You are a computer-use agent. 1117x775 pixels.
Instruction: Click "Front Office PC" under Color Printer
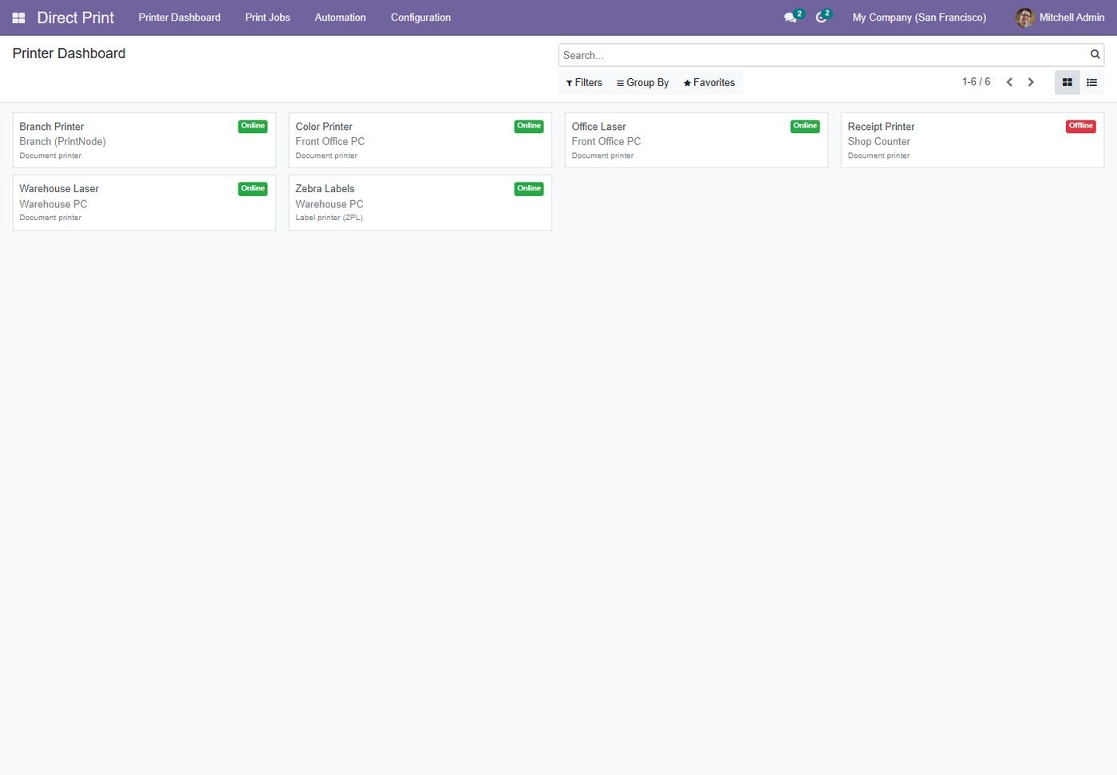(x=330, y=142)
